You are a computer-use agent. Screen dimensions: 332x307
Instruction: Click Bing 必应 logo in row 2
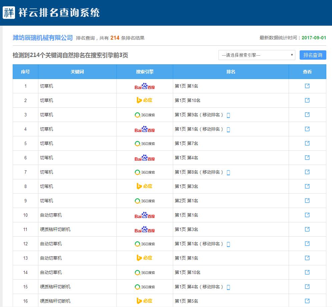[144, 100]
